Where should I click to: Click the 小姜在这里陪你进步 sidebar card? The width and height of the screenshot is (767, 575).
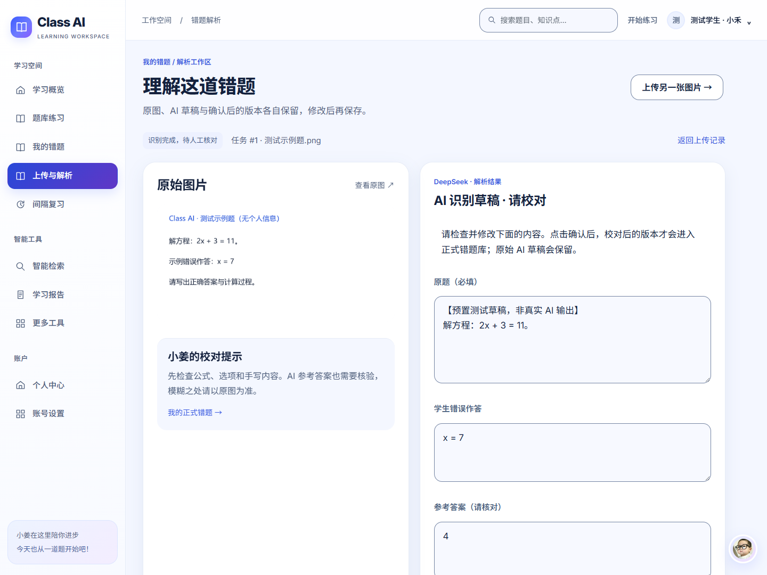tap(62, 542)
